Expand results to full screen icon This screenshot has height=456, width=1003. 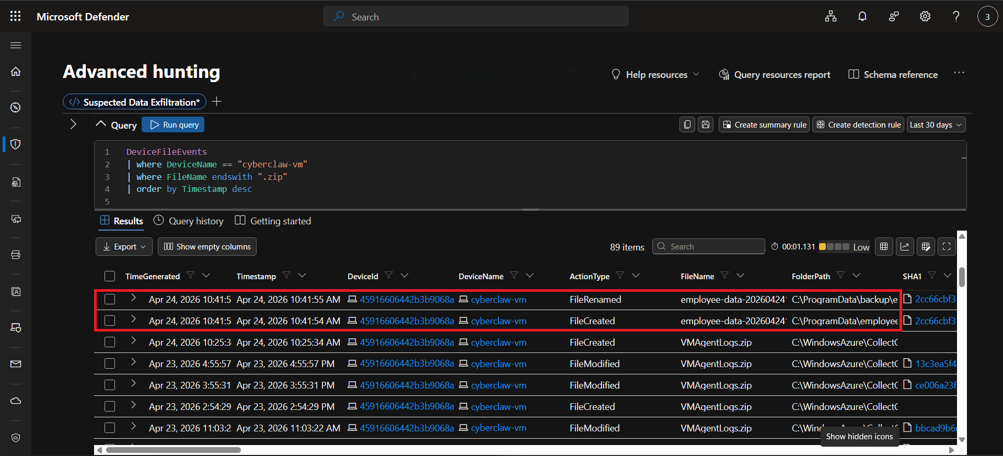(947, 247)
